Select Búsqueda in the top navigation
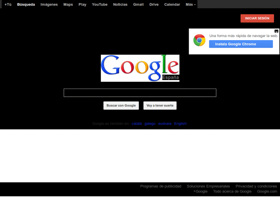This screenshot has height=200, width=280. point(26,5)
